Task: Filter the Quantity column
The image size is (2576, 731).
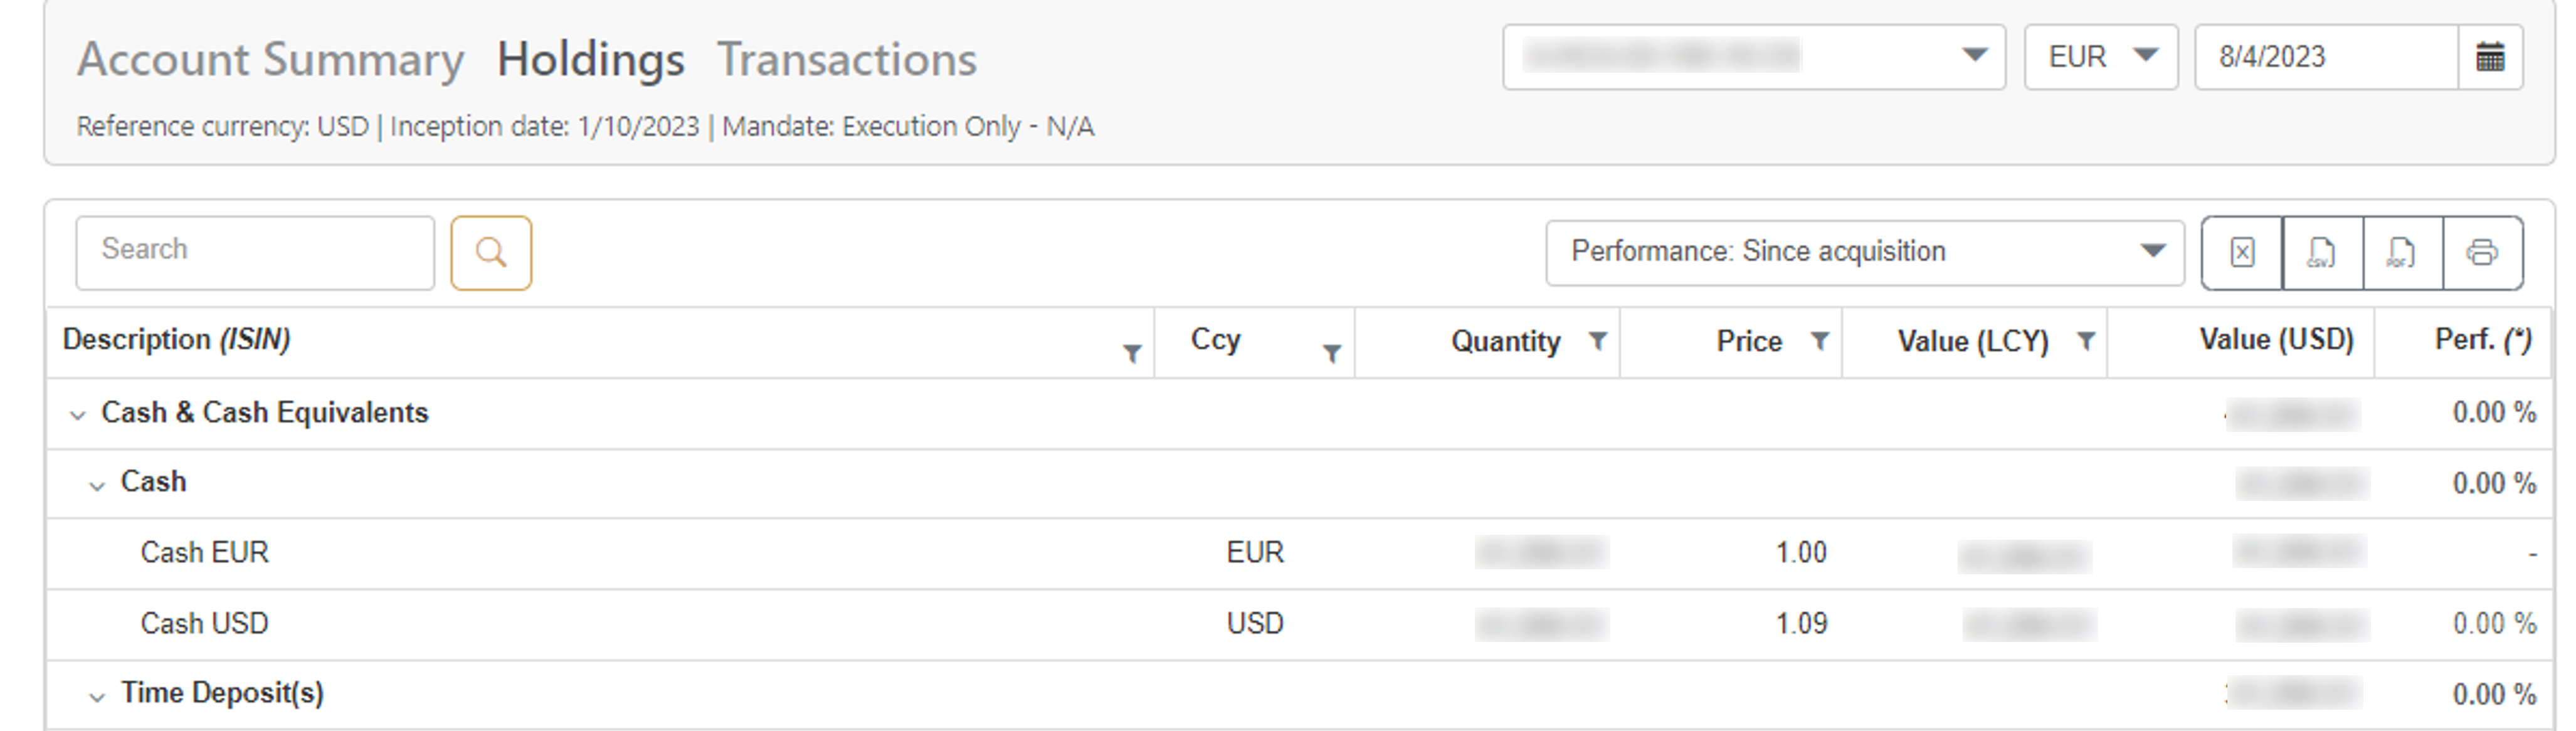Action: (1598, 341)
